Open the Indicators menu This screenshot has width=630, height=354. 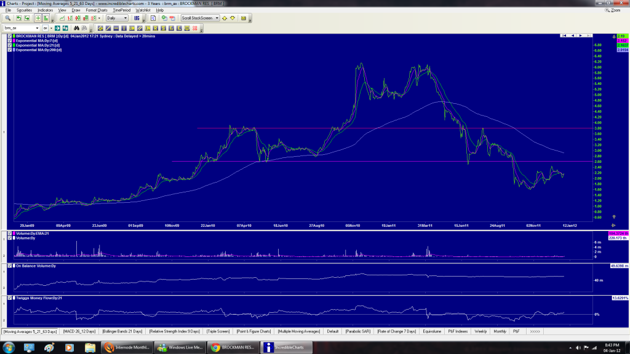click(45, 10)
